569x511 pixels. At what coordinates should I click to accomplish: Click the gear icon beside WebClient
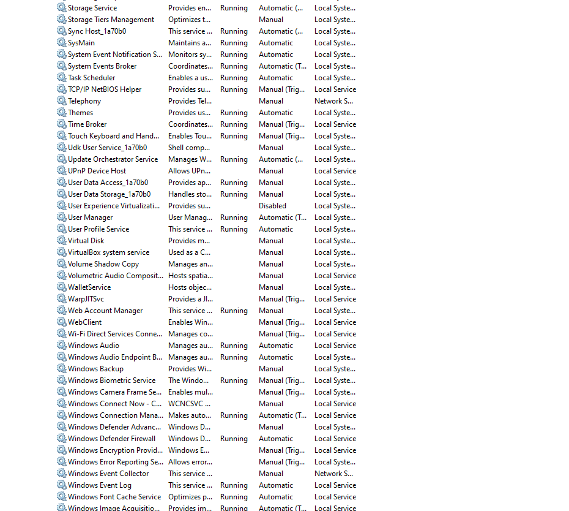click(x=62, y=322)
